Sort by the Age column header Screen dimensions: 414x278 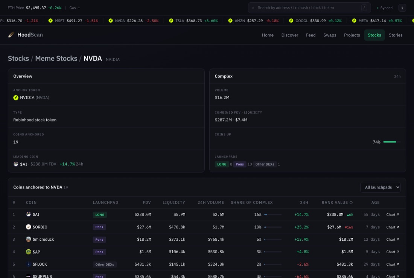coord(375,202)
